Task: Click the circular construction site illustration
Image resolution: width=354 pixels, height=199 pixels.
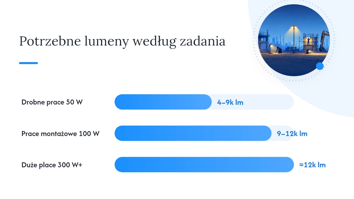Action: click(x=294, y=40)
